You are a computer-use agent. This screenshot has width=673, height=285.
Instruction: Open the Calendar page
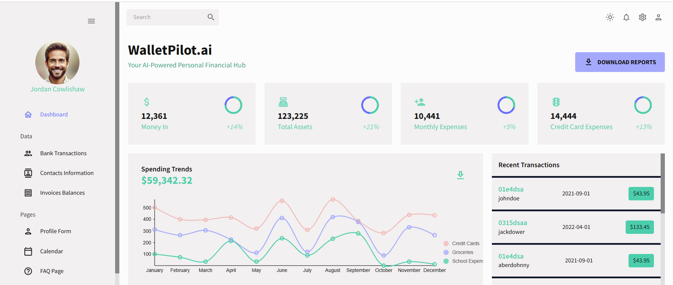(x=52, y=251)
